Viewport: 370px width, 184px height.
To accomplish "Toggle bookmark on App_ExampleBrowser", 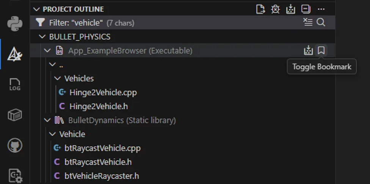I will click(321, 50).
